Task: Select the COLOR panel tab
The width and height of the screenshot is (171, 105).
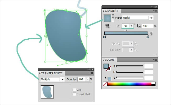Action: click(x=109, y=60)
